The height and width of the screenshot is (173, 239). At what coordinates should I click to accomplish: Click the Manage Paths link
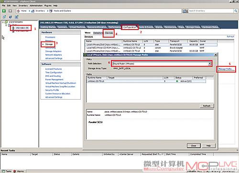226,69
